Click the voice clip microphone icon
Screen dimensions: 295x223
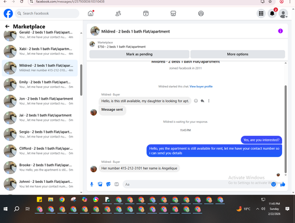pyautogui.click(x=91, y=184)
